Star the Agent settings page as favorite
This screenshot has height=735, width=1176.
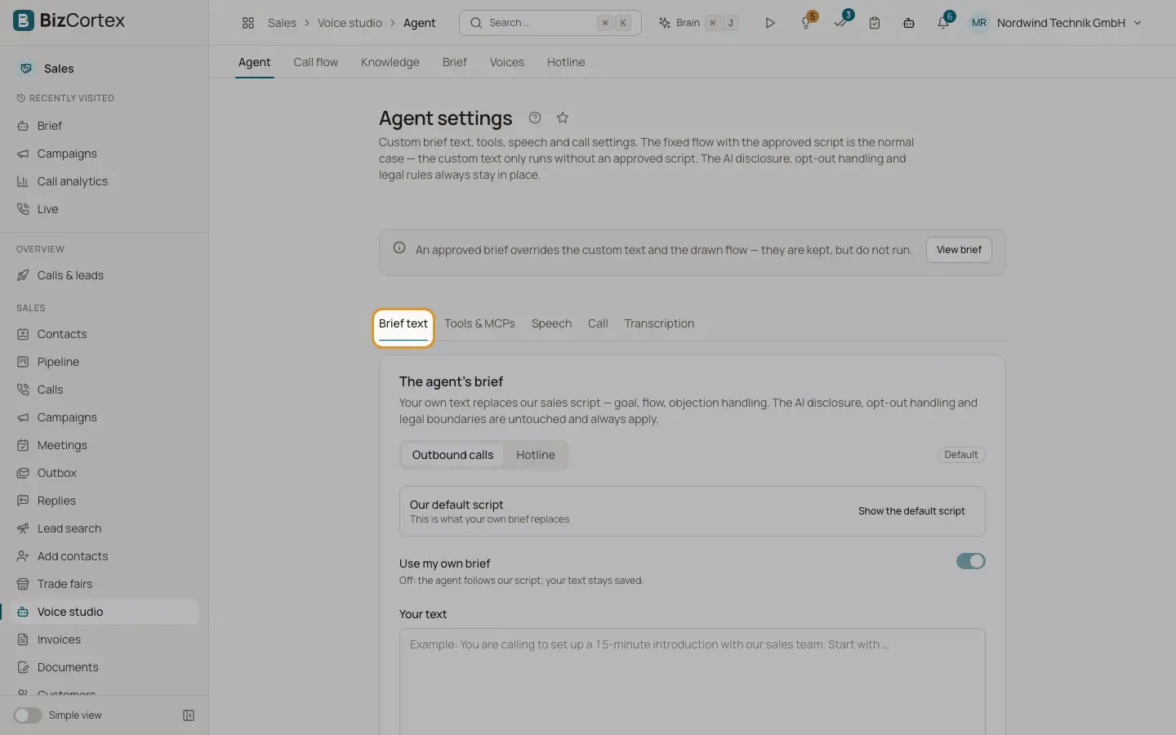point(563,118)
